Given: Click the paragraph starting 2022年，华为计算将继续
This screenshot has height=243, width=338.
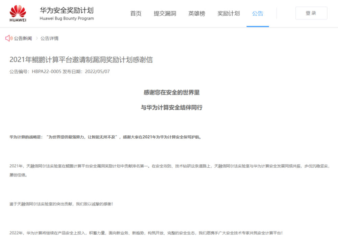Looking at the screenshot, I should (146, 233).
